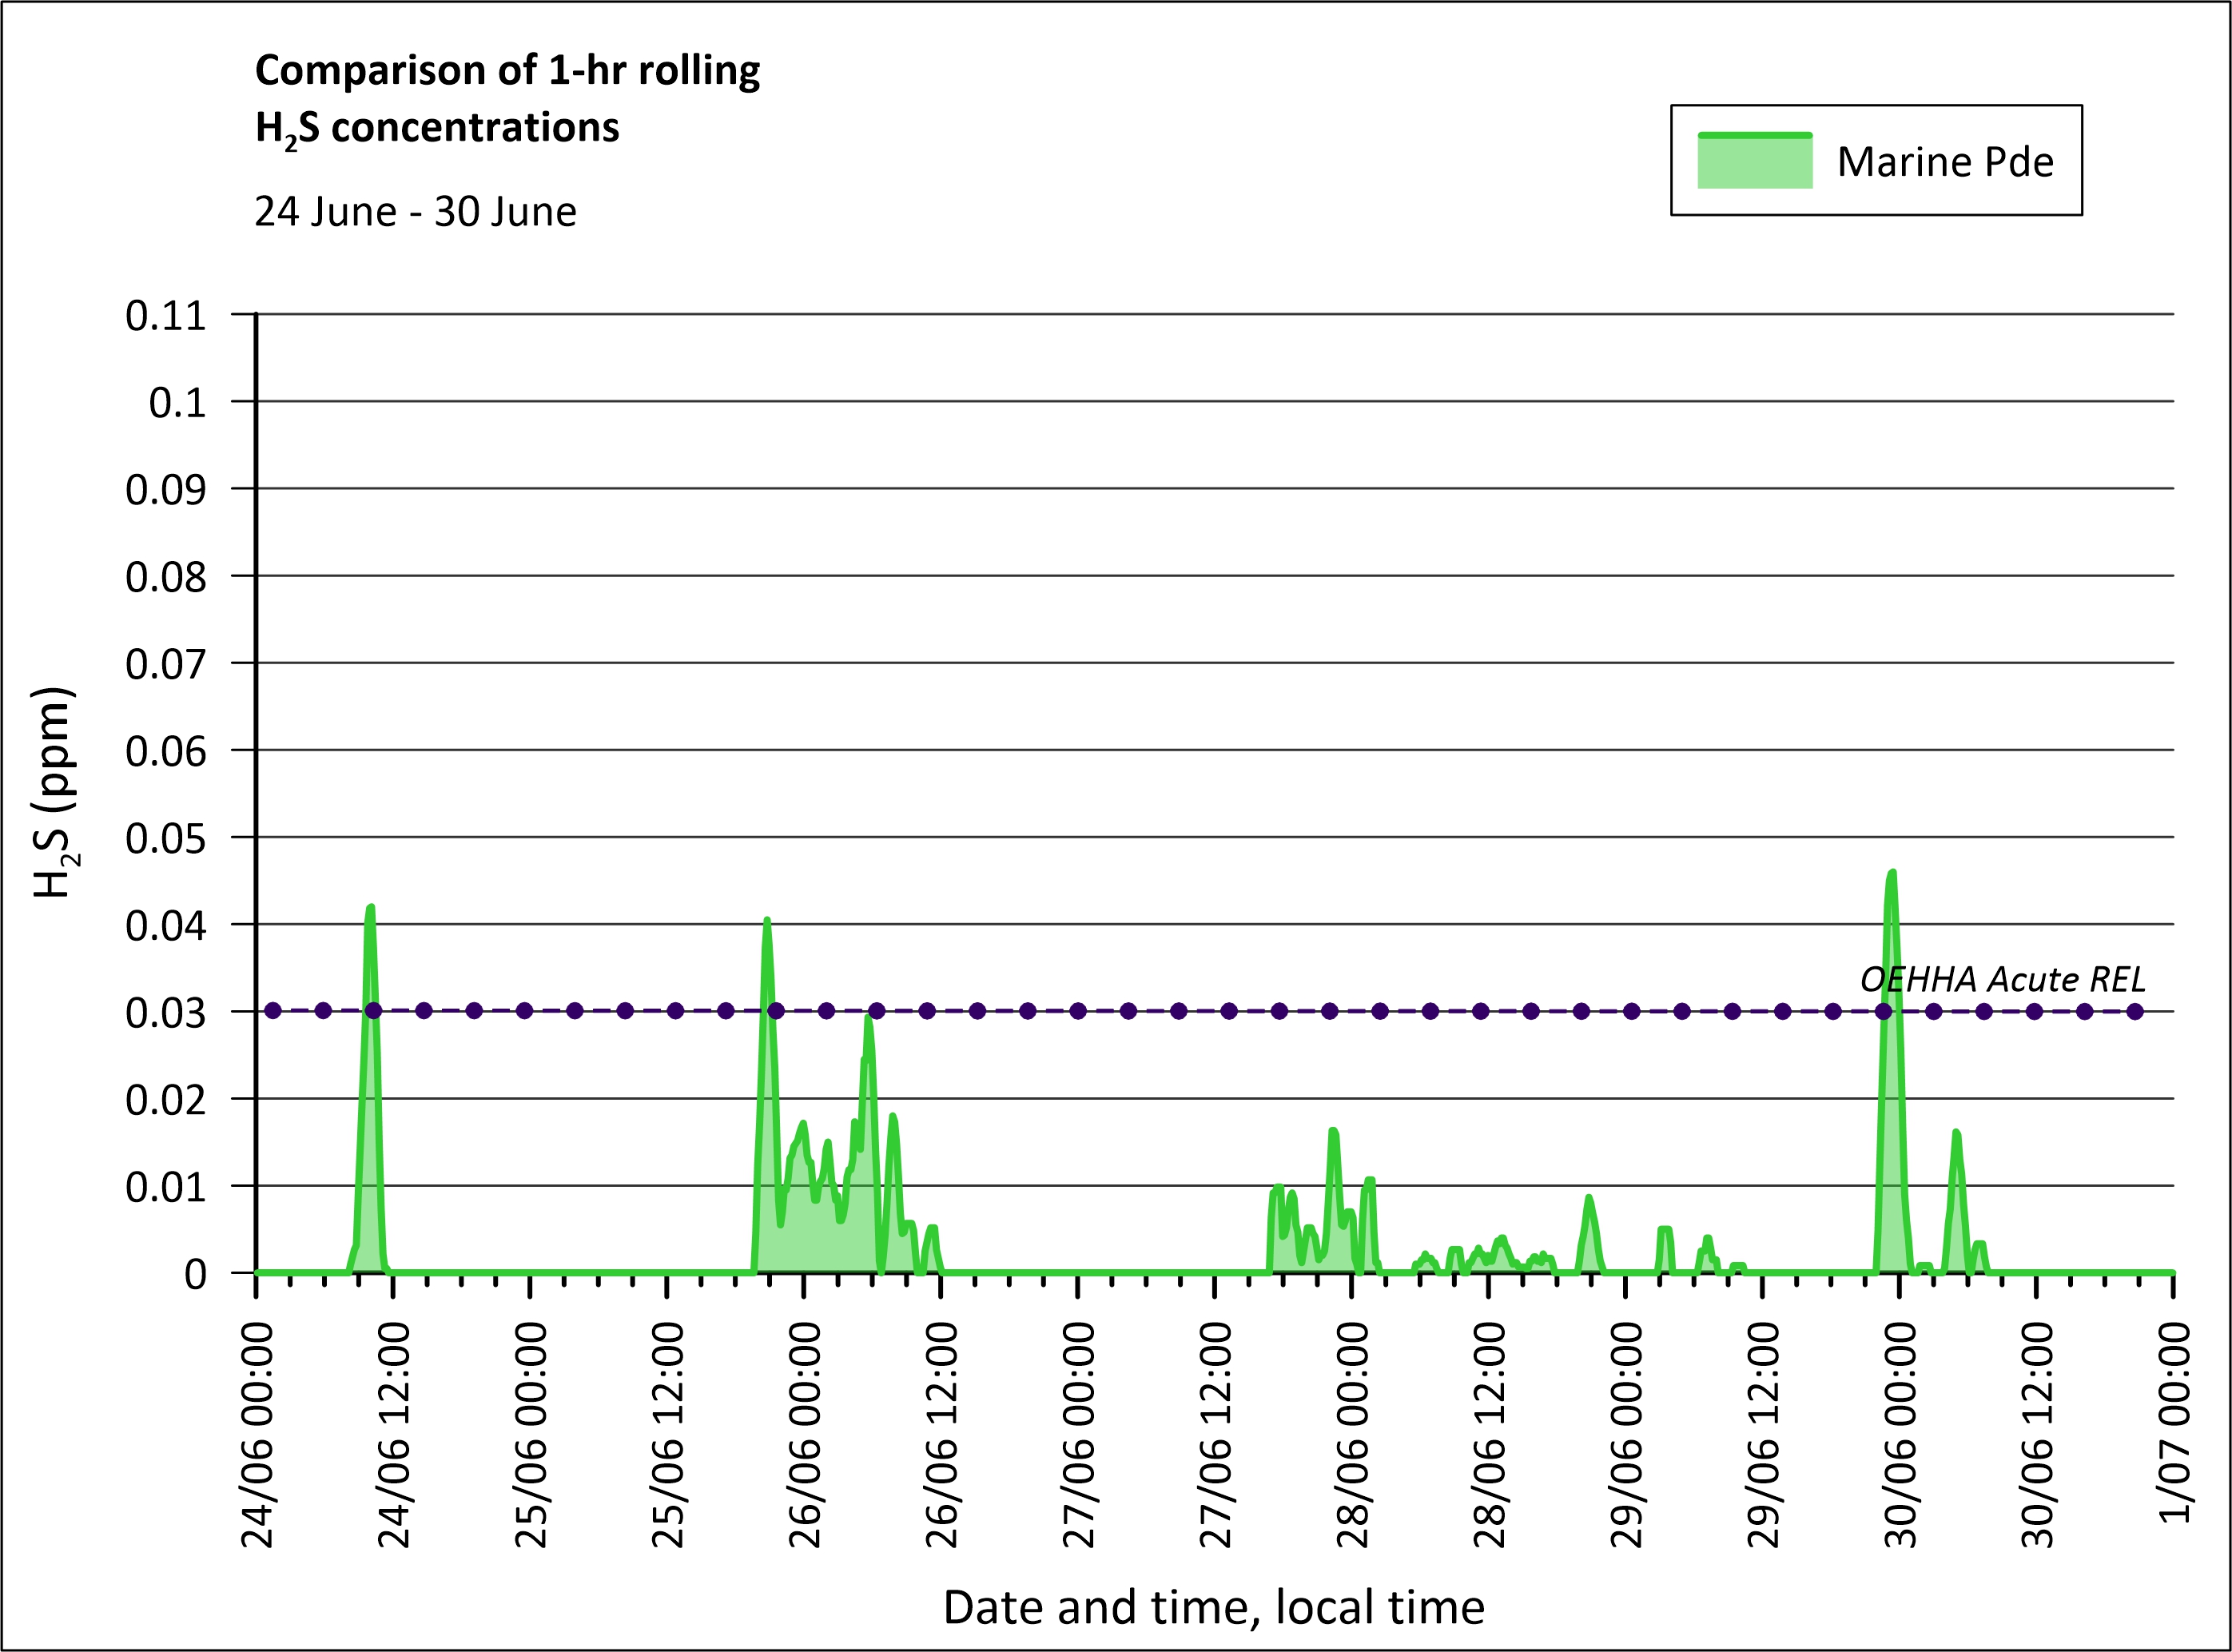Click the 1/07 00:00 x-axis label
The height and width of the screenshot is (1652, 2232).
pyautogui.click(x=2175, y=1422)
